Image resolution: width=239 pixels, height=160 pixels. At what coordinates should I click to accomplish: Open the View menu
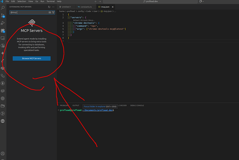(31, 1)
